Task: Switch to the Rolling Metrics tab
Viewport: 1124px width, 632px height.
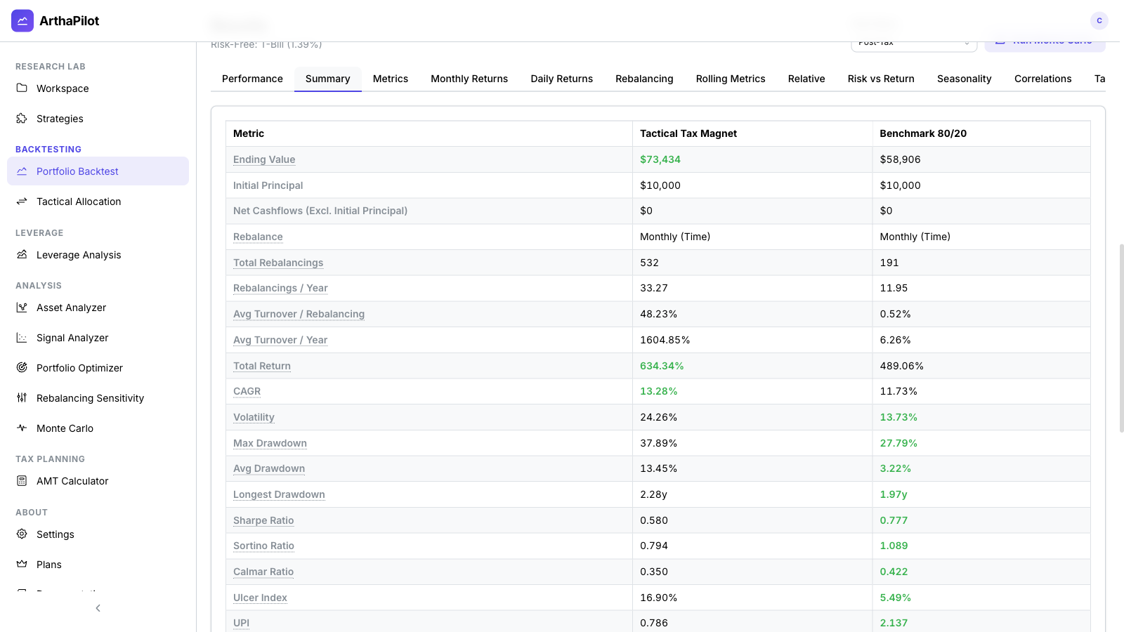Action: pyautogui.click(x=730, y=79)
